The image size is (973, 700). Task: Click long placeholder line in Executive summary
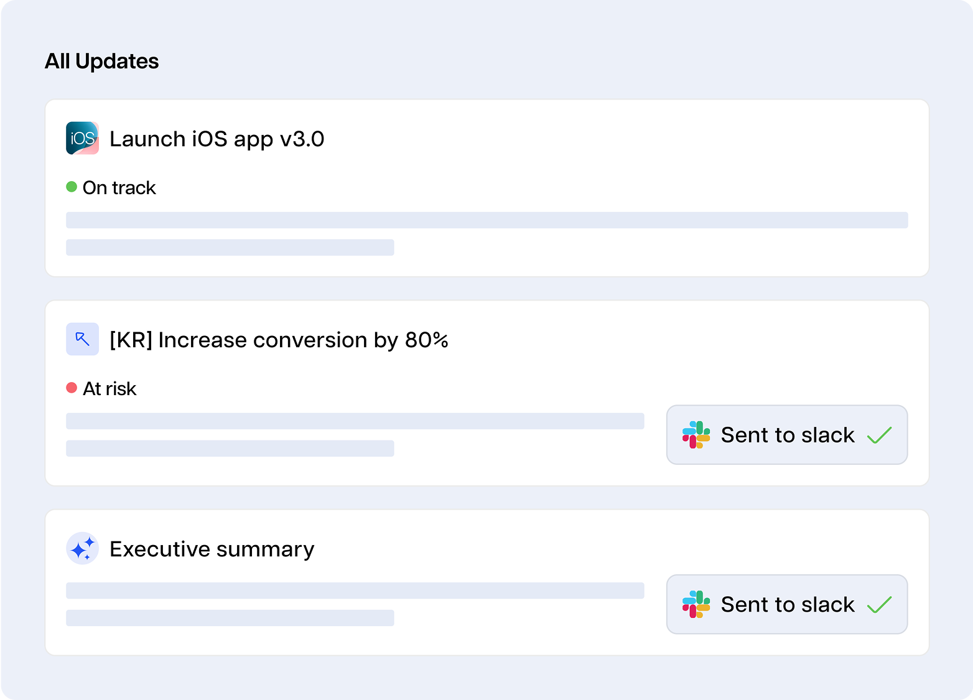click(355, 590)
